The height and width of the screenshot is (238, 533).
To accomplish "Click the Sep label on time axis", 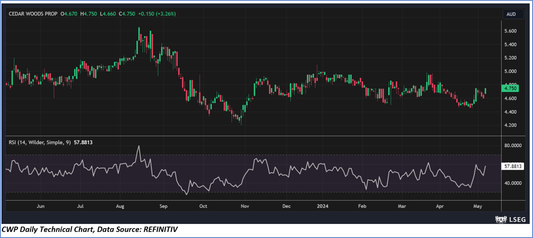I will point(164,206).
